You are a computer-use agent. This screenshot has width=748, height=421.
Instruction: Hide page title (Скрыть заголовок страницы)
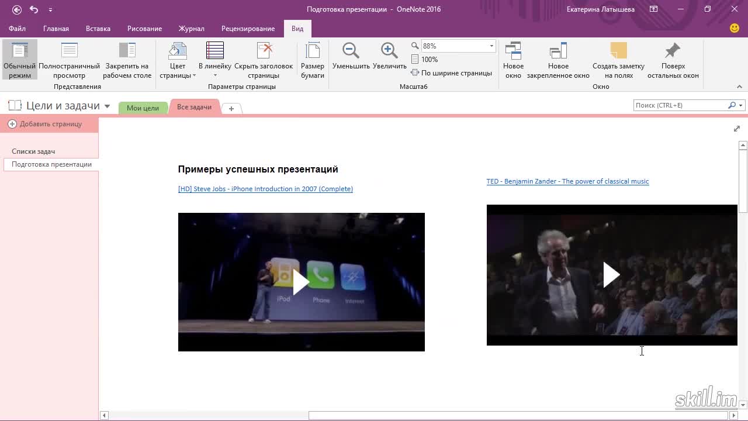click(x=264, y=60)
